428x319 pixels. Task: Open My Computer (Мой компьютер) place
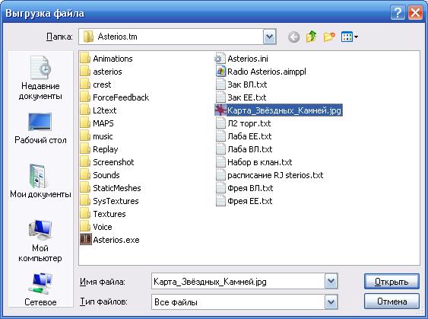[x=40, y=241]
